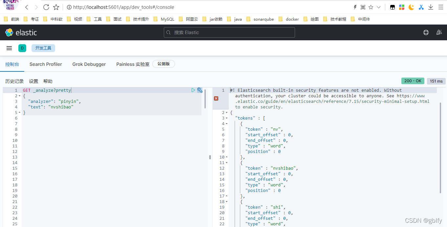Click fold arrow at response line 10

point(226,157)
